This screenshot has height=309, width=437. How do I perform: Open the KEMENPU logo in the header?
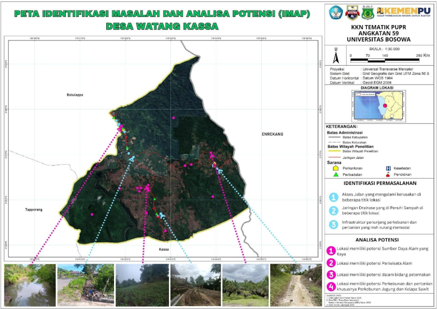click(404, 12)
